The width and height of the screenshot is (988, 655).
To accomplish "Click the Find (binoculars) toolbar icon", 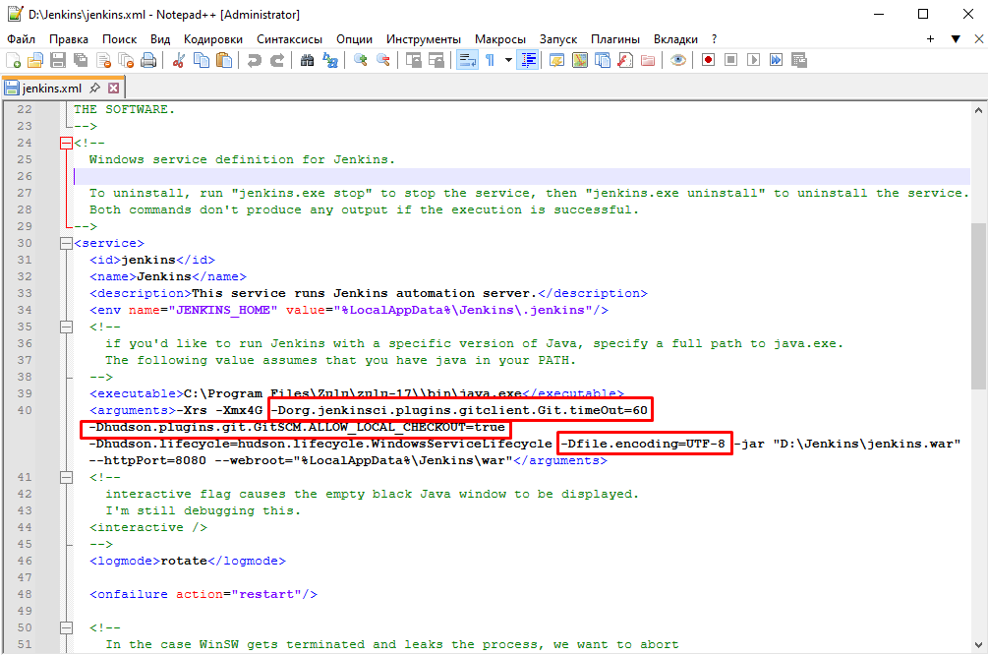I will coord(307,60).
